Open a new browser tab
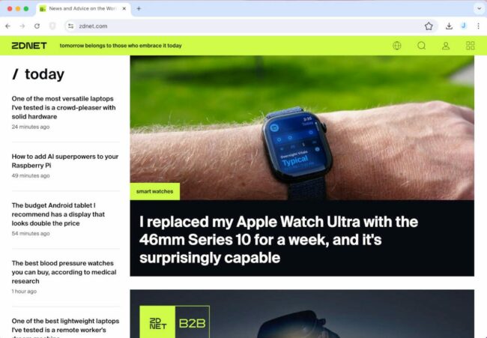 (139, 9)
